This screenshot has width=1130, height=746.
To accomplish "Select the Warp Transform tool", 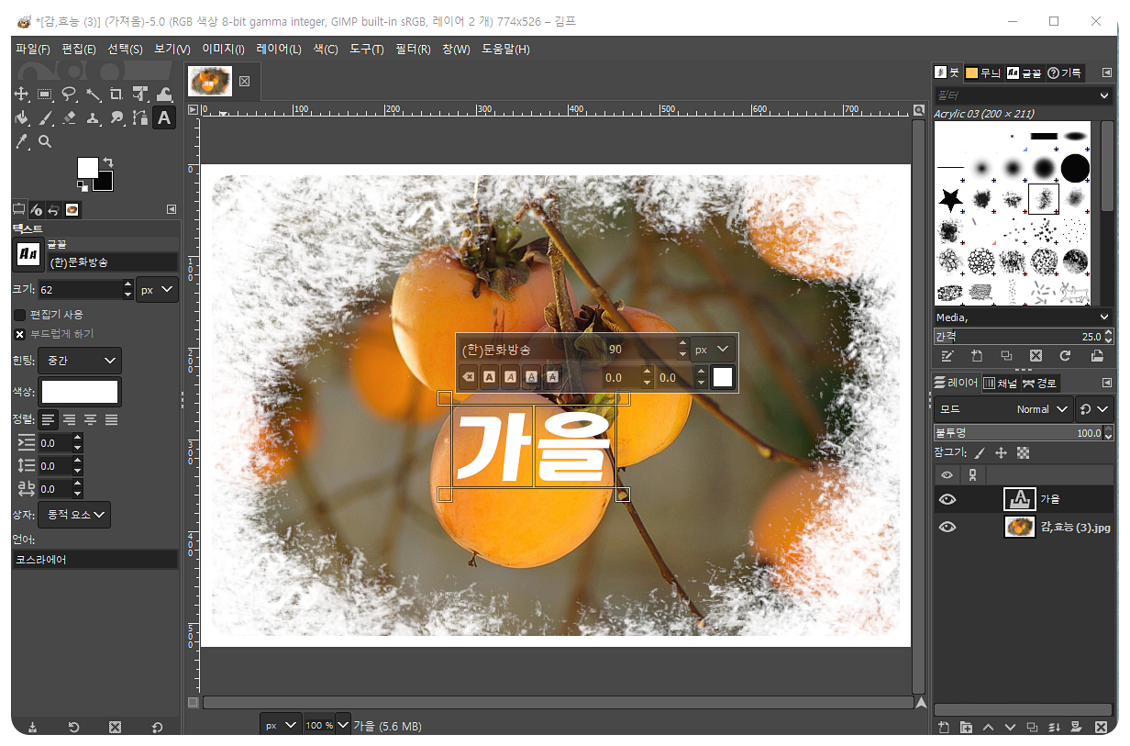I will 164,94.
